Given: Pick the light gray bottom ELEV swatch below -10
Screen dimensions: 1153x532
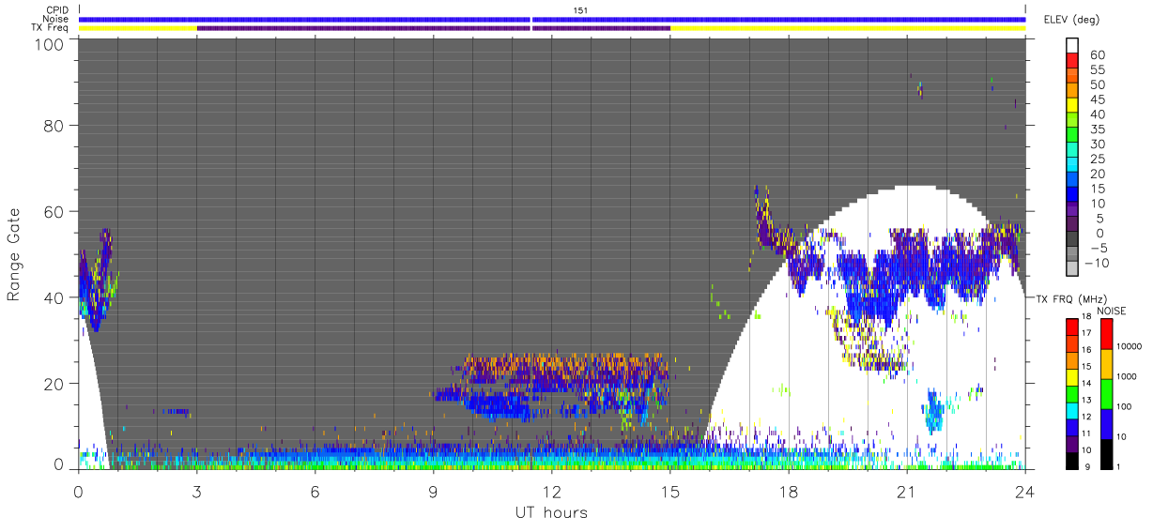Looking at the screenshot, I should coord(1074,269).
